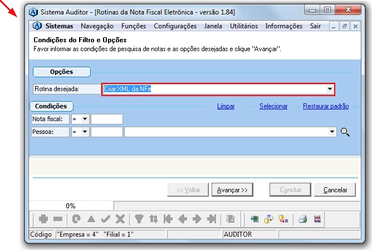Open the Sistemas menu
This screenshot has width=372, height=250.
click(x=60, y=26)
